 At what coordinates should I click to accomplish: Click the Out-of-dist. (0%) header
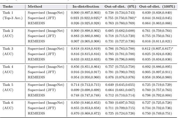pyautogui.click(x=120, y=6)
